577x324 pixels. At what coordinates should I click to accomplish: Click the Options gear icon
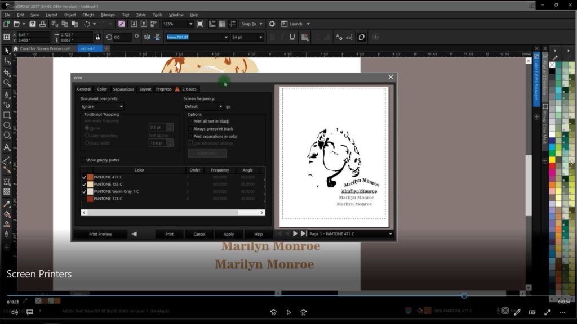272,24
